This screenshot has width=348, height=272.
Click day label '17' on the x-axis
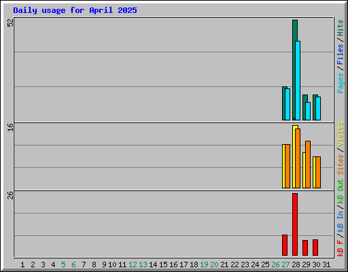[184, 265]
